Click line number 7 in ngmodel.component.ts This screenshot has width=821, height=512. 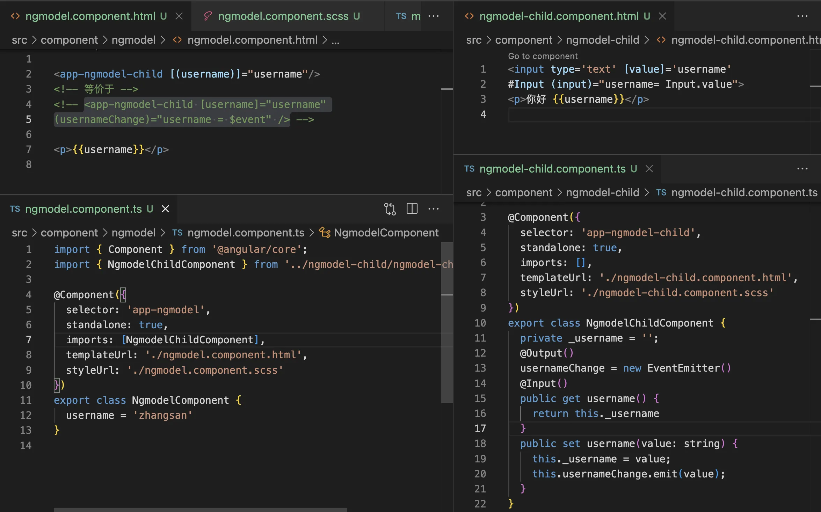[x=28, y=340]
